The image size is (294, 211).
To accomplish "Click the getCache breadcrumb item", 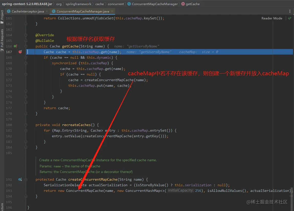I will [x=193, y=4].
